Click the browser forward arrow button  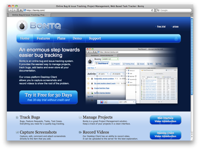click(x=15, y=10)
